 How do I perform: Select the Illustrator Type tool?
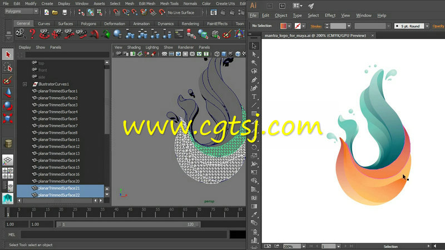[x=254, y=97]
